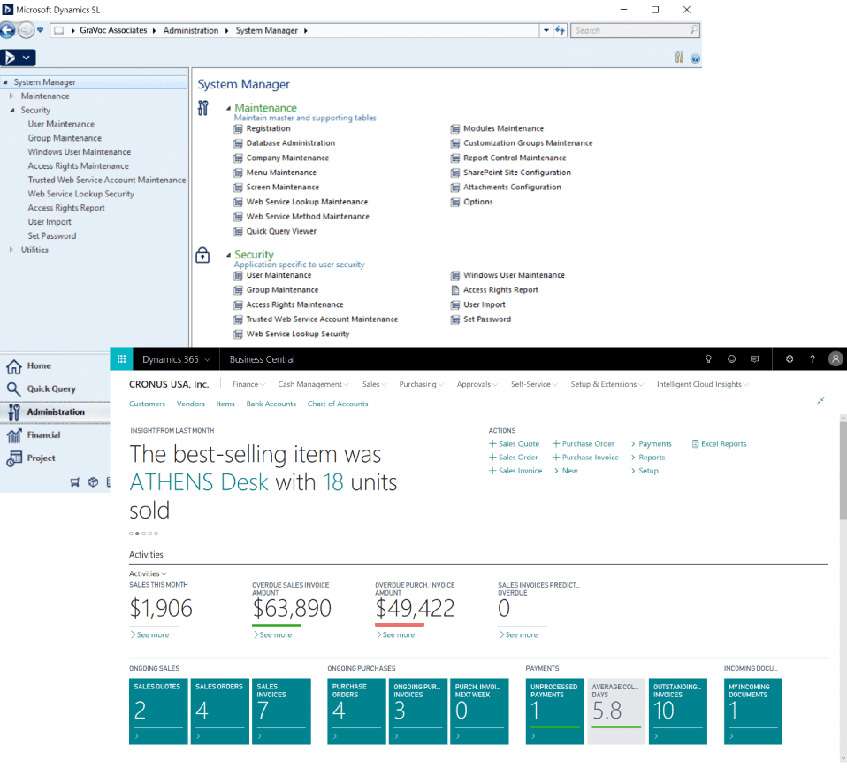Open the Average Collection Days tile
Screen dimensions: 847x769
pyautogui.click(x=616, y=711)
